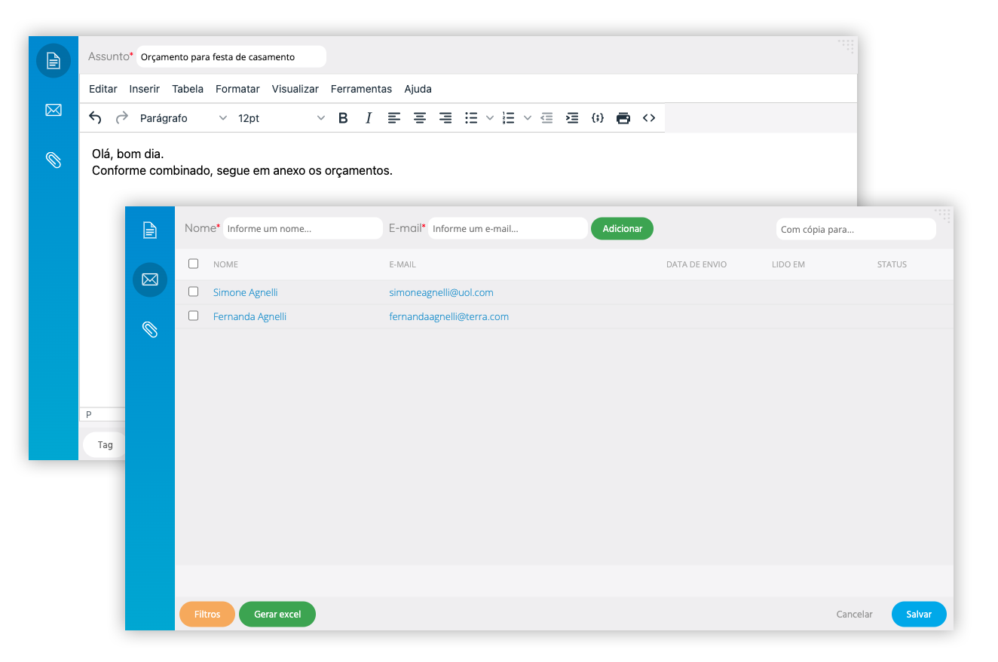Screen dimensions: 998x662
Task: Focus the Assunto subject field
Action: coord(231,56)
